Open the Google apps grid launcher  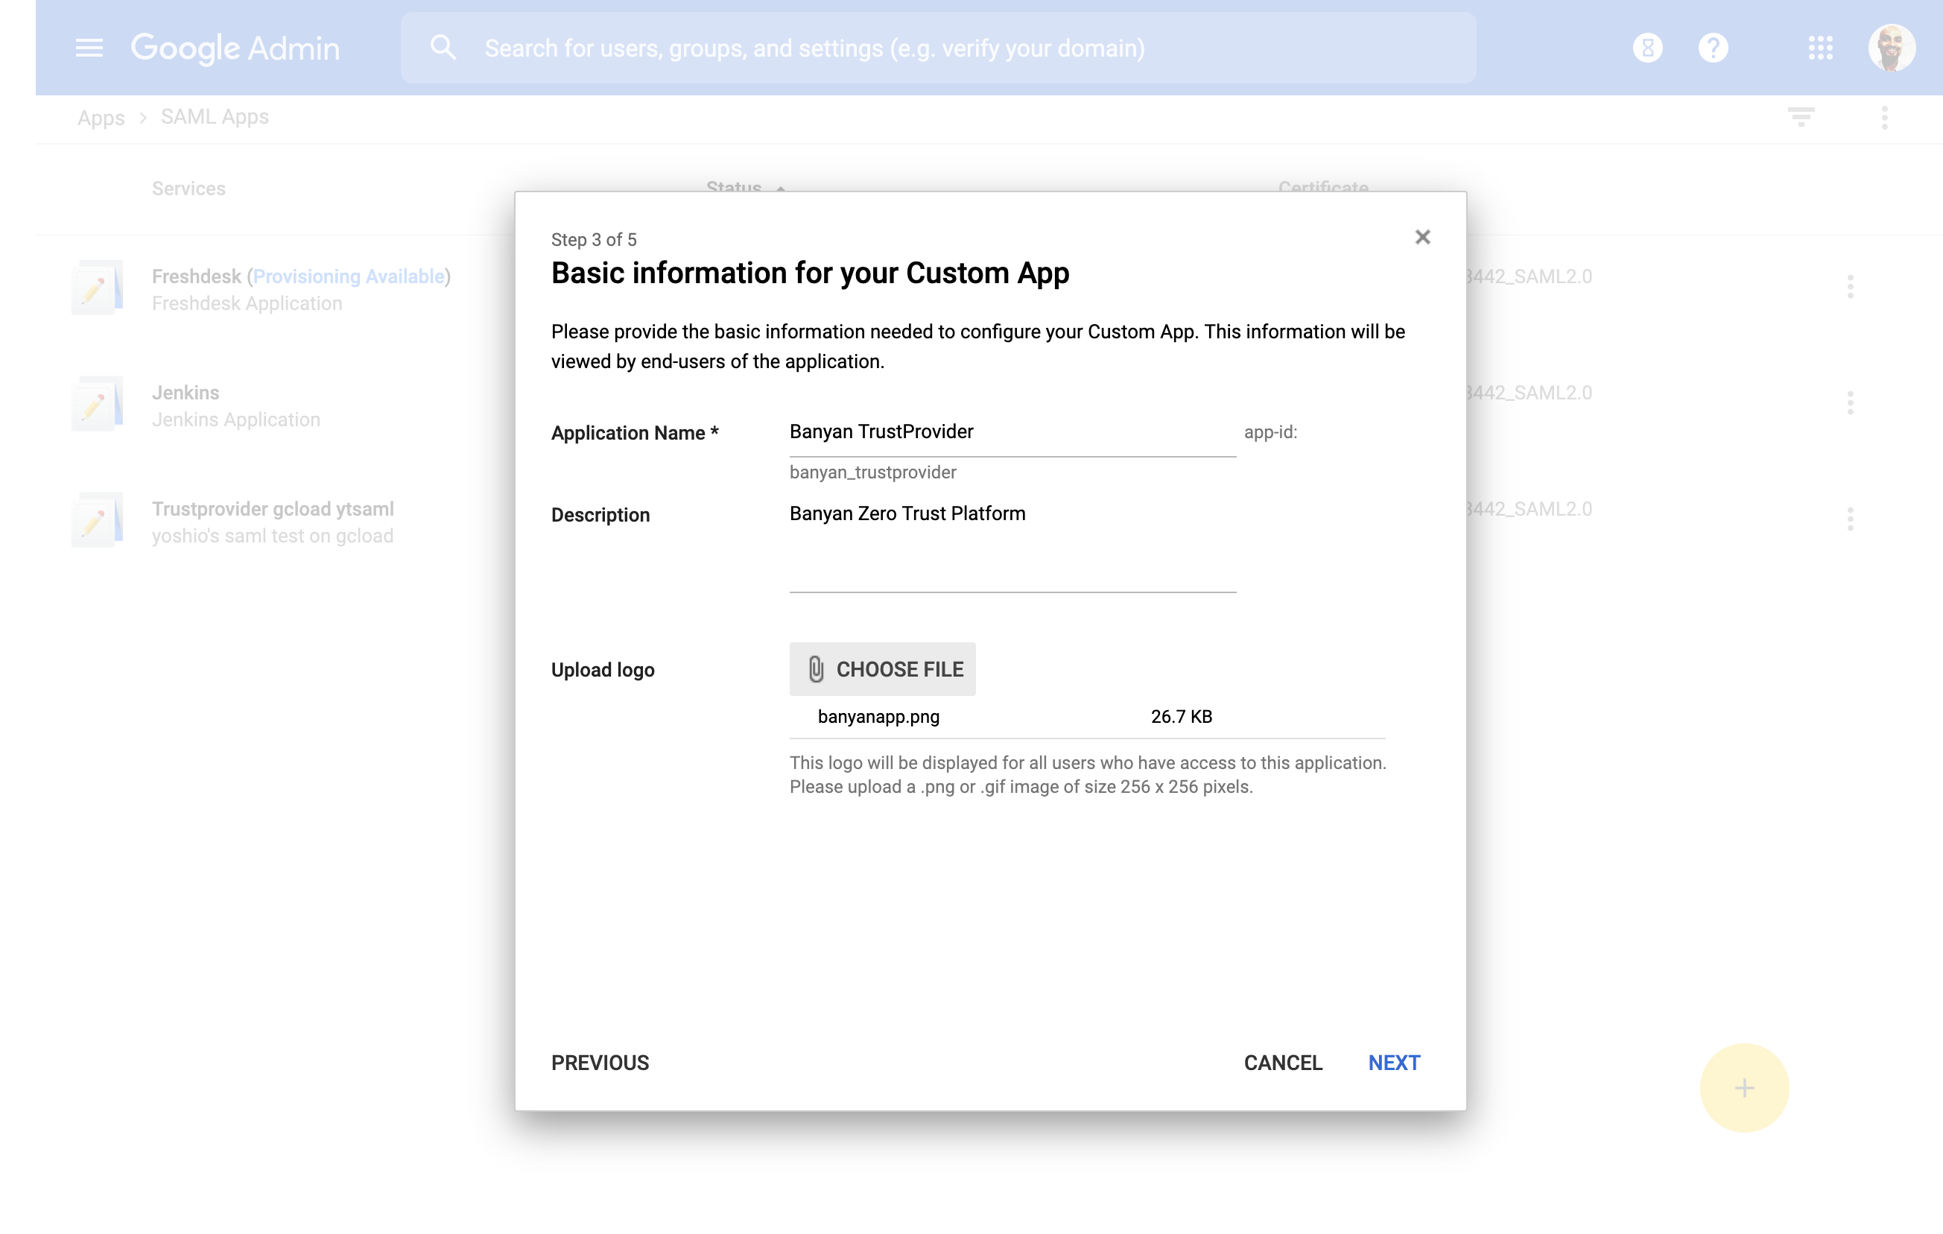click(x=1820, y=48)
